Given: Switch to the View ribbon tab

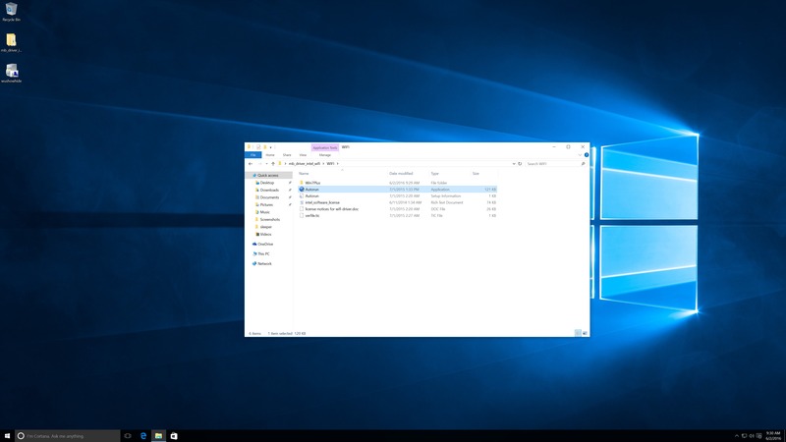Looking at the screenshot, I should tap(303, 154).
